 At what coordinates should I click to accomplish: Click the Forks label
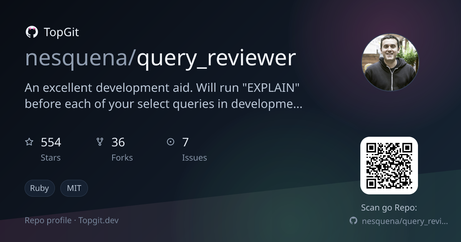[122, 157]
